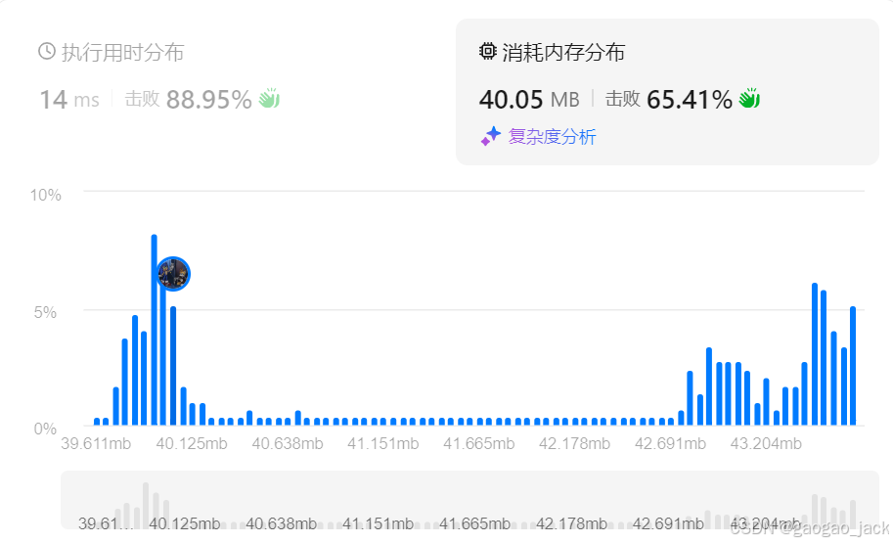Open the 复杂度分析 link
Screen dimensions: 893x543
552,137
